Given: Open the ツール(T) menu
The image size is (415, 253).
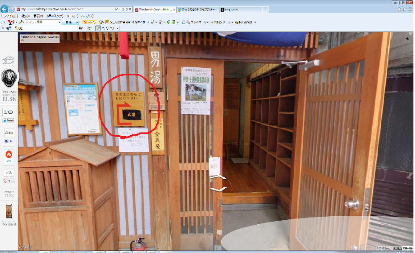Looking at the screenshot, I should (72, 16).
